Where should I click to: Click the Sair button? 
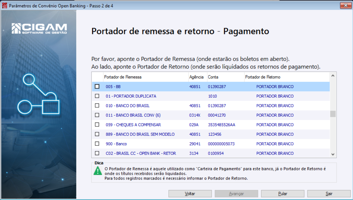coord(329,194)
